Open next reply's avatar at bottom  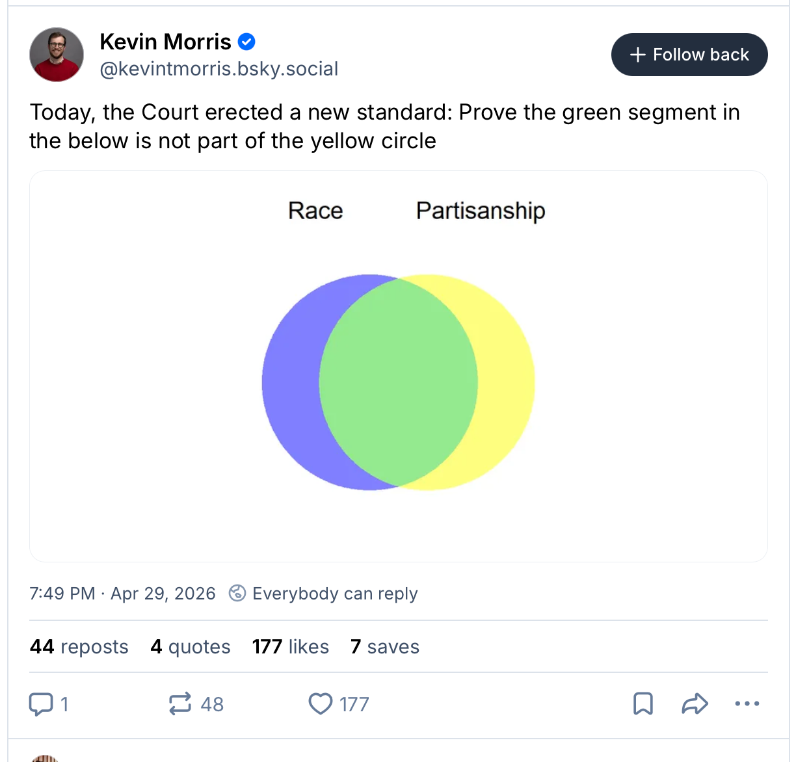[x=45, y=758]
